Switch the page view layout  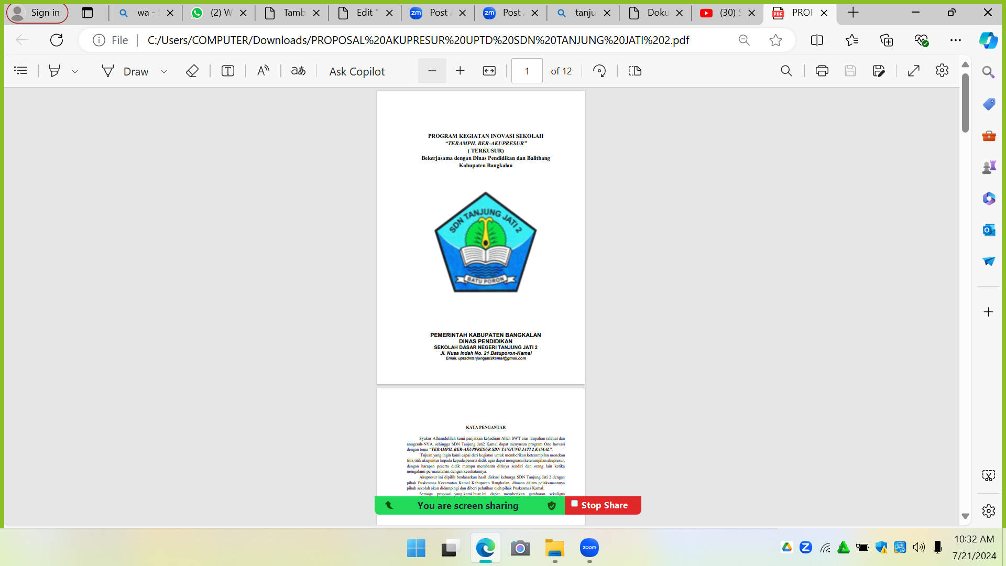[x=635, y=71]
